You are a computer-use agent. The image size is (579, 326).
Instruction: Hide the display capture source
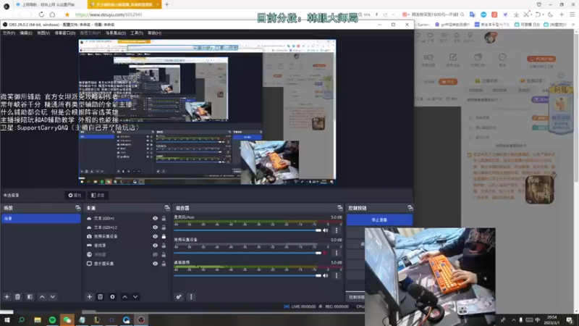(155, 264)
